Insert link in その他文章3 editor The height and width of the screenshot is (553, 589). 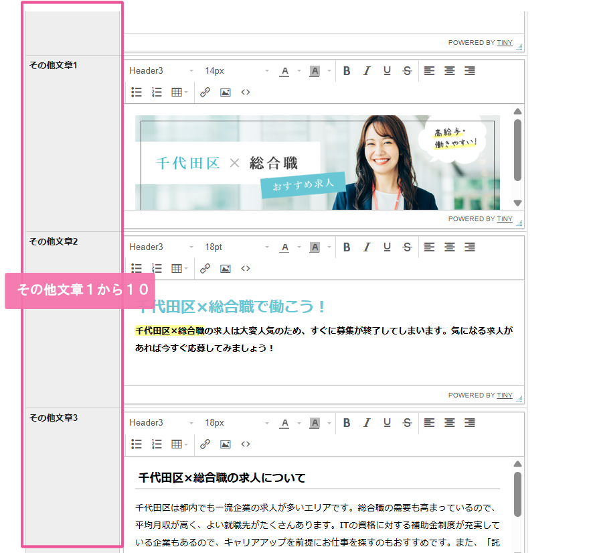(x=205, y=444)
